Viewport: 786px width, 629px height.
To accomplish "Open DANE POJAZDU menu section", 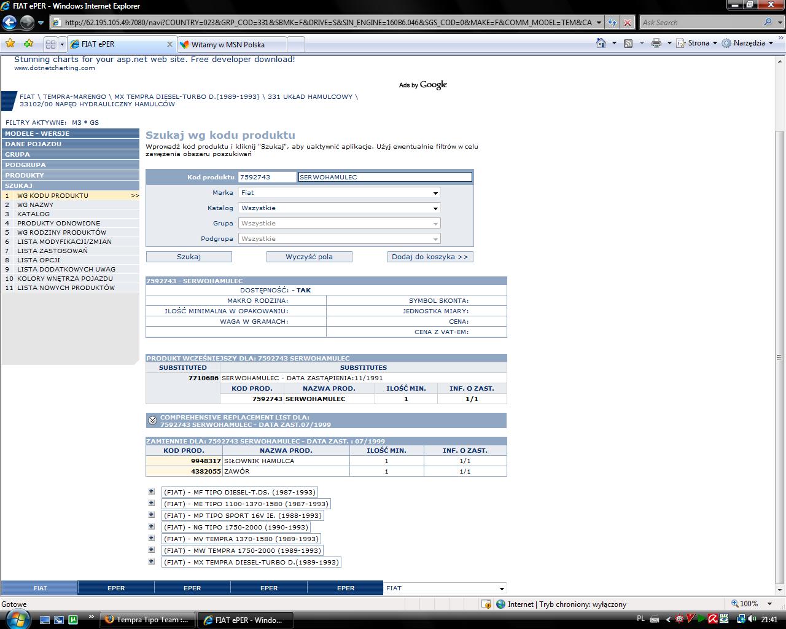I will 71,144.
